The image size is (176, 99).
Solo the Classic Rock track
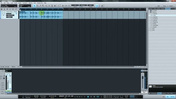(5, 12)
